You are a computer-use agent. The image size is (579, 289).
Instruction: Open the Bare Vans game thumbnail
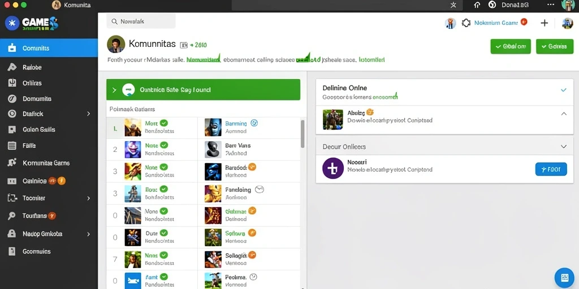coord(213,149)
